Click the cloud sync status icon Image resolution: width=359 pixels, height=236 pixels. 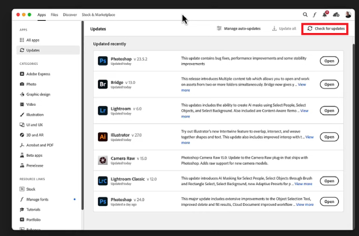[x=336, y=14]
